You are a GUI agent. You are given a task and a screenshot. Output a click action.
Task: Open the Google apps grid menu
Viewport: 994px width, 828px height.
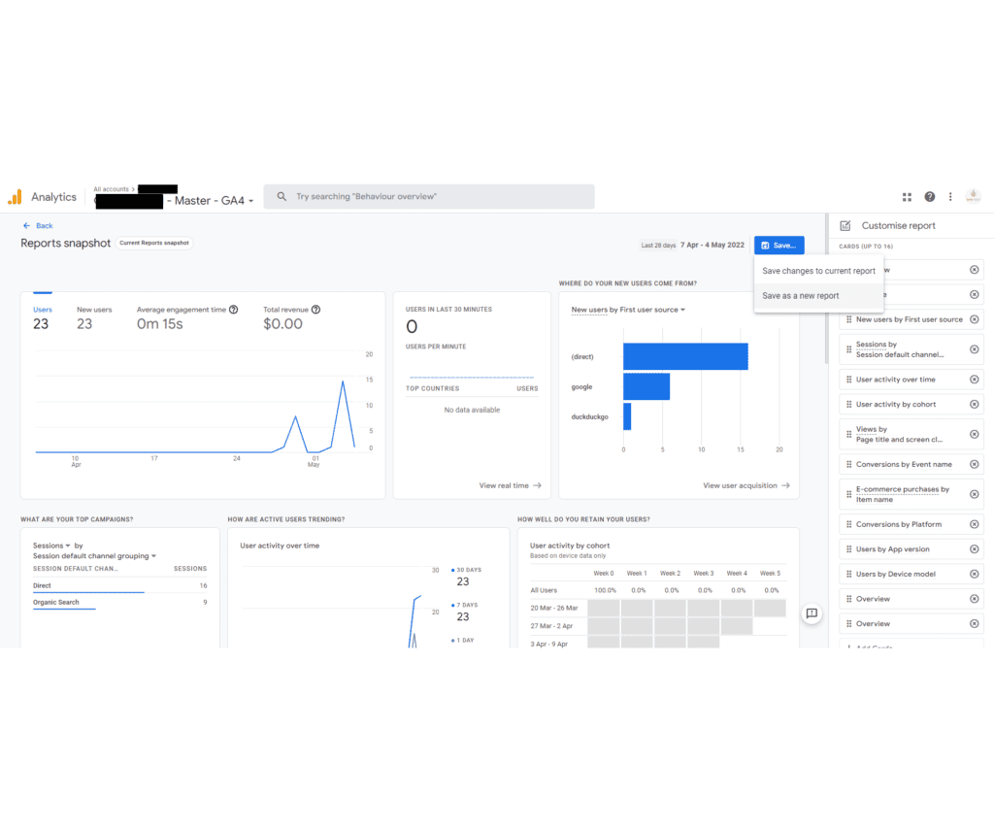tap(907, 196)
